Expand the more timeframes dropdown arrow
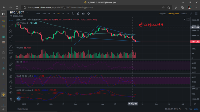The width and height of the screenshot is (200, 112). (x=68, y=14)
